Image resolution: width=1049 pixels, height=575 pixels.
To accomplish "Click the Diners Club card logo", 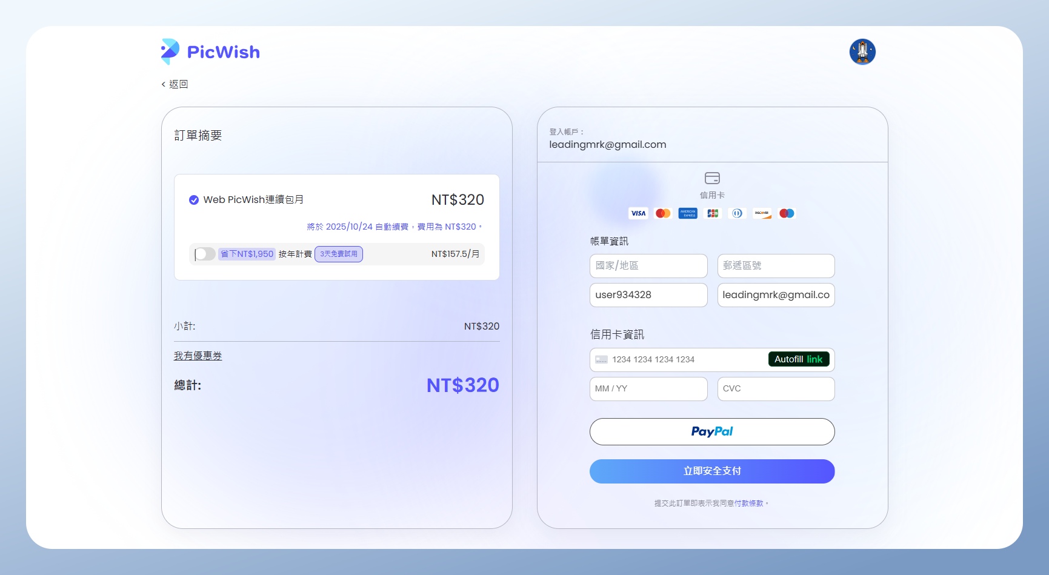I will (737, 213).
